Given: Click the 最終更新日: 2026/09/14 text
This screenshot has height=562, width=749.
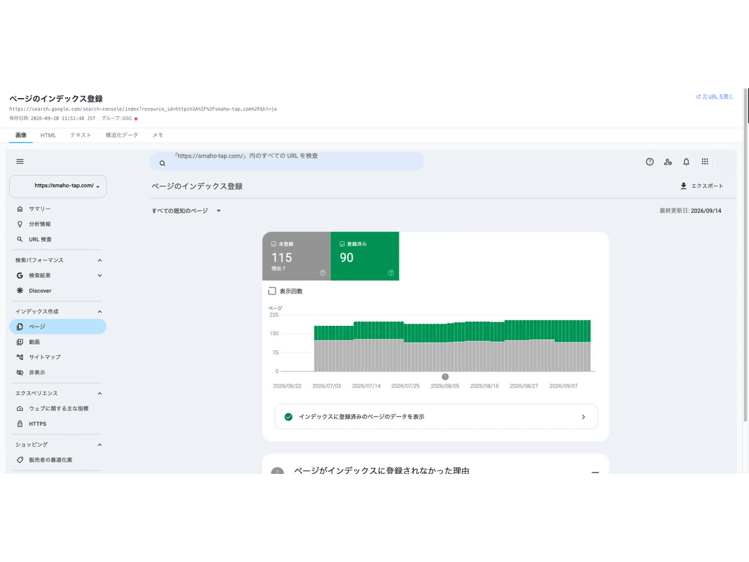Looking at the screenshot, I should 690,211.
